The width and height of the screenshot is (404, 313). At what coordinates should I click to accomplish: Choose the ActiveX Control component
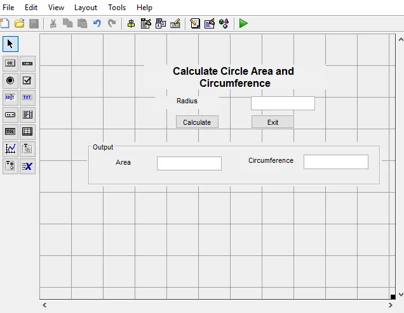27,166
